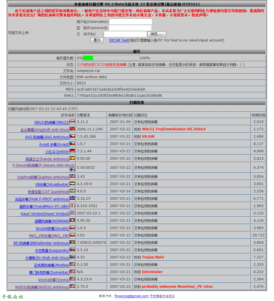This screenshot has height=301, width=274.
Task: Click the China flag next to KingSoft Anti-Virus
Action: (72, 129)
